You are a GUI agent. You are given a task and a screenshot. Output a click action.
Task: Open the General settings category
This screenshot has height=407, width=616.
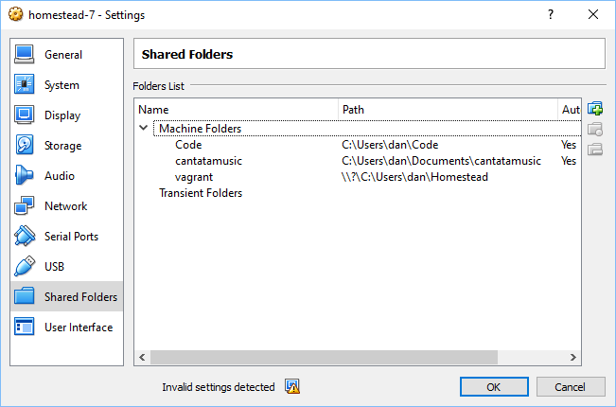click(63, 55)
